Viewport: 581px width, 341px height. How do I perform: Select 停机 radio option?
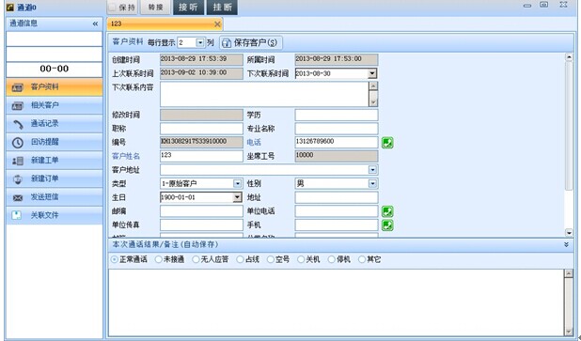click(339, 259)
